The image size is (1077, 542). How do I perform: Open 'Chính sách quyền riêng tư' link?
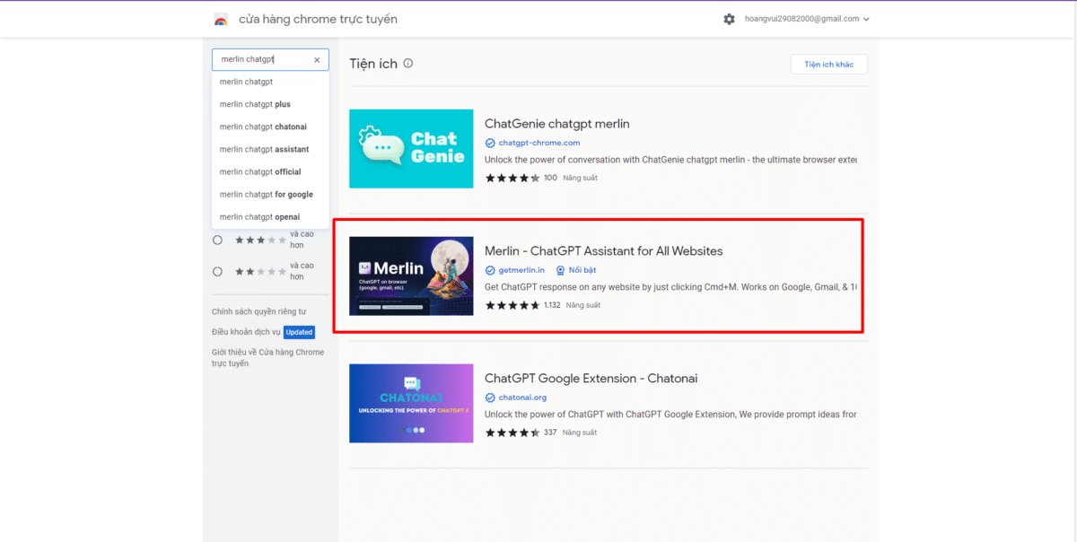pos(258,311)
